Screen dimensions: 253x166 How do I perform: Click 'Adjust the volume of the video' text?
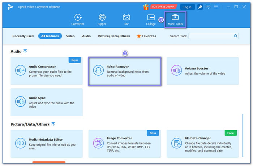(x=205, y=73)
